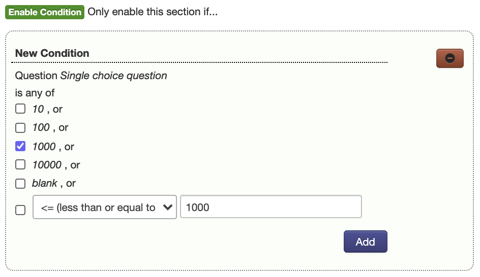Click the Only enable this section if text
This screenshot has height=277, width=480.
(153, 12)
